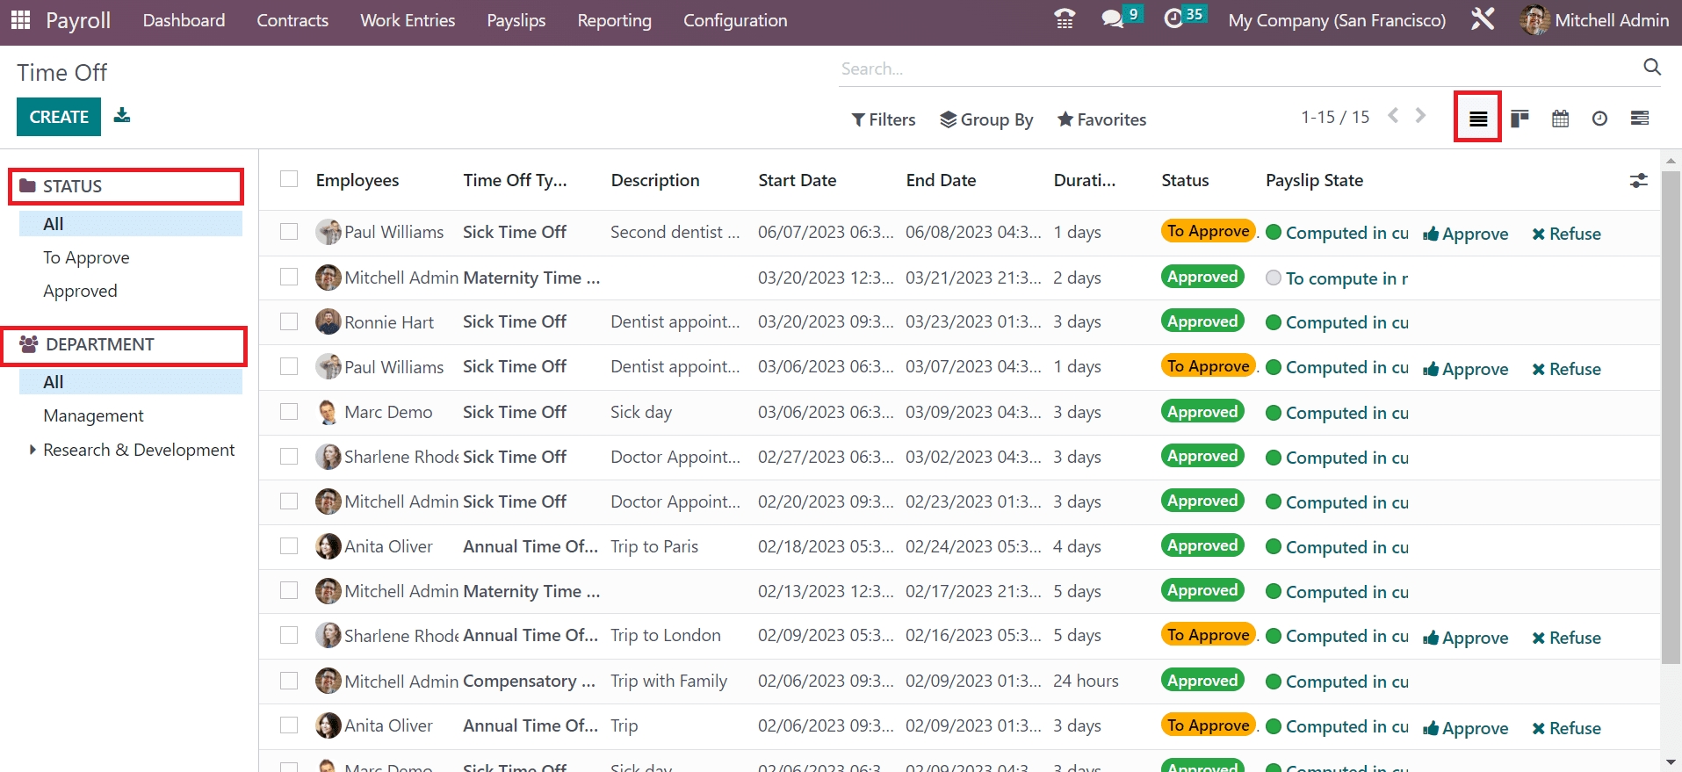Image resolution: width=1682 pixels, height=772 pixels.
Task: Switch to list view icon
Action: [1478, 119]
